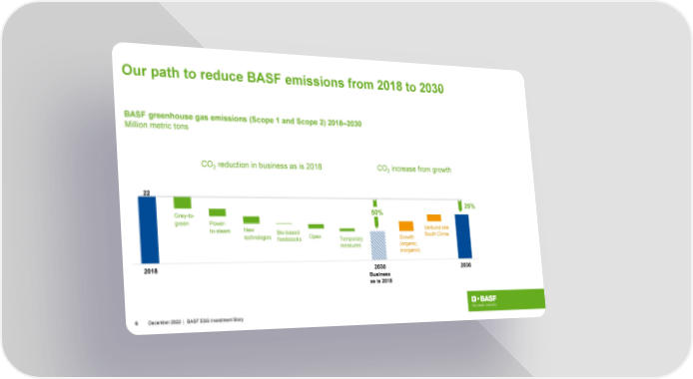The height and width of the screenshot is (379, 693).
Task: Click the green New technologies bar
Action: [x=251, y=219]
